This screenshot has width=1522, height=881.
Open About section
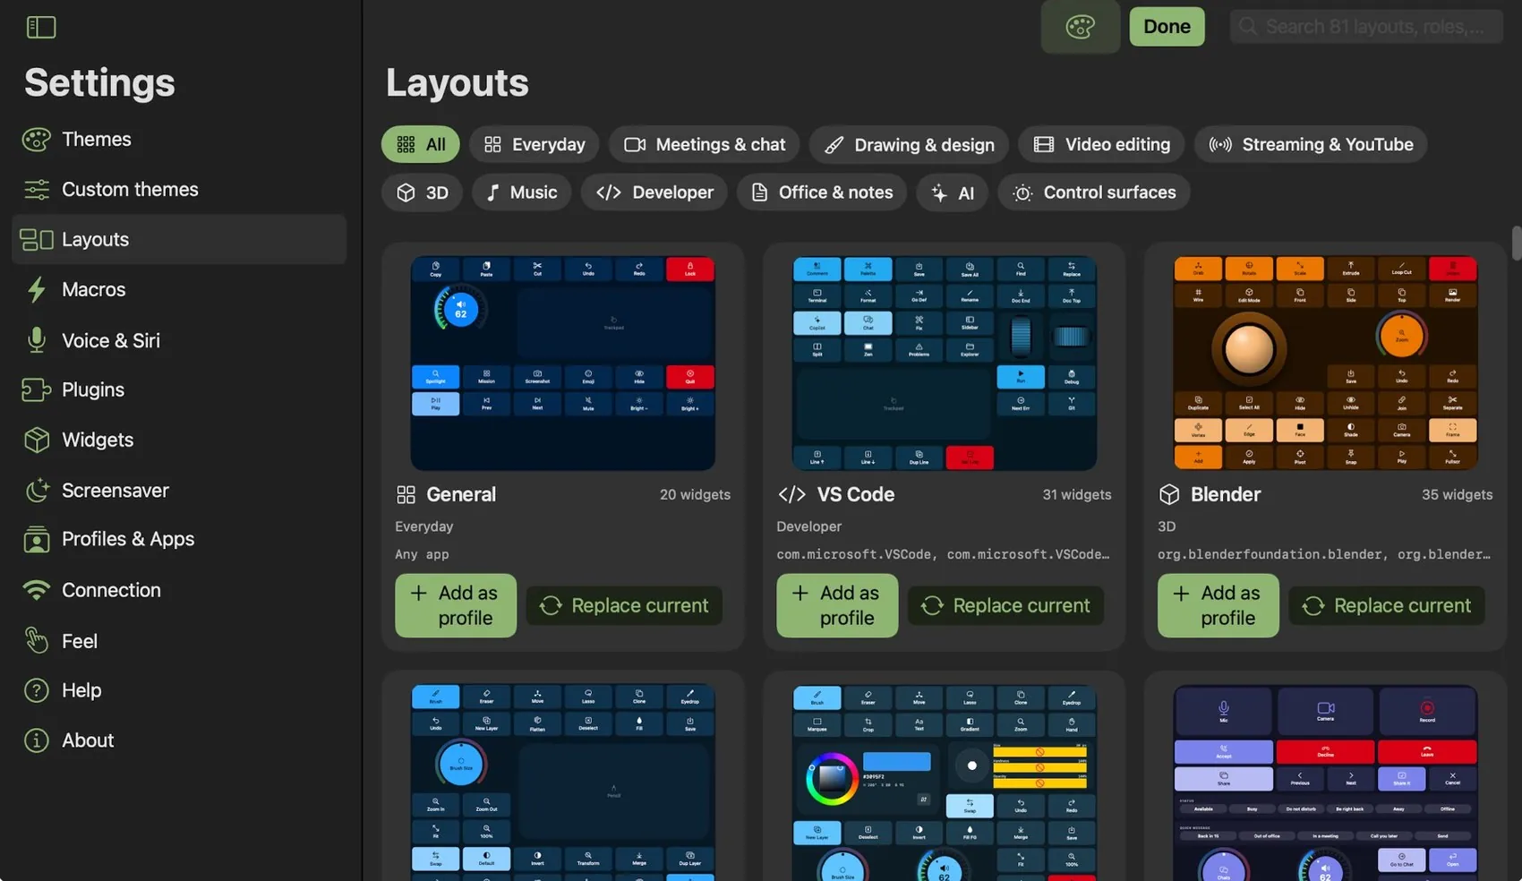[179, 741]
